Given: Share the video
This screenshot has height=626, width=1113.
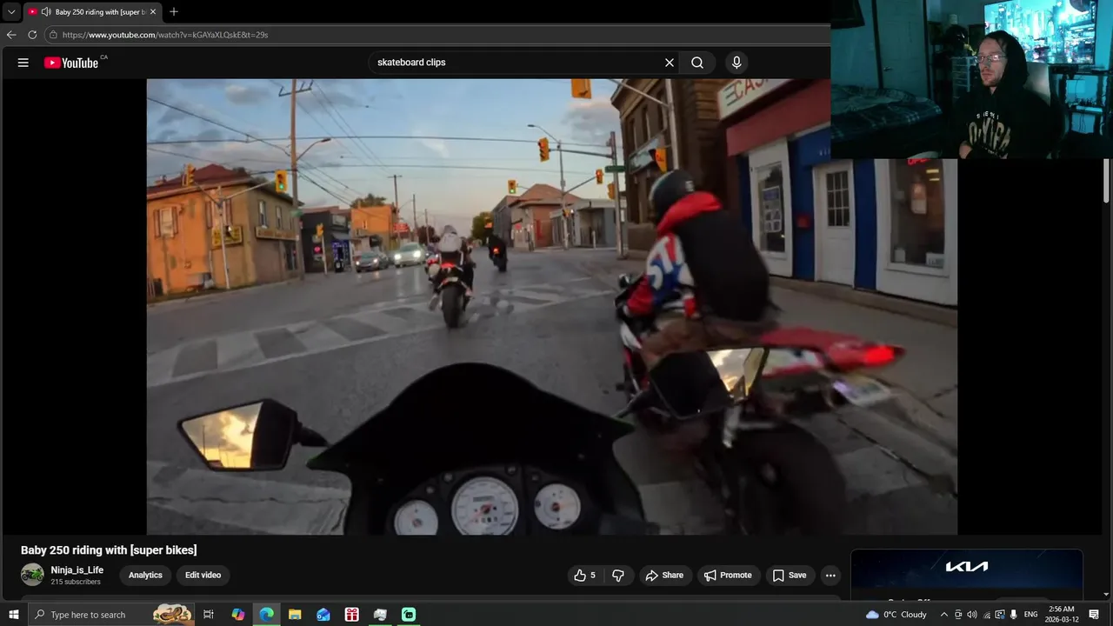Looking at the screenshot, I should (664, 576).
